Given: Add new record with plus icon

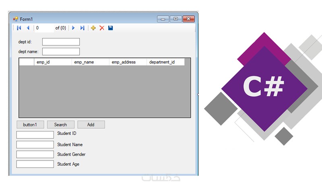Looking at the screenshot, I should click(93, 28).
